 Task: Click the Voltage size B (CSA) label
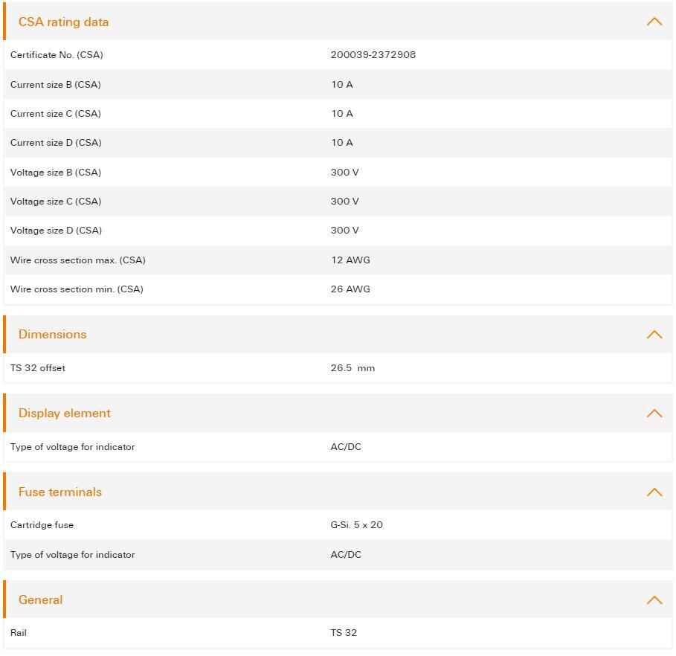tap(56, 173)
